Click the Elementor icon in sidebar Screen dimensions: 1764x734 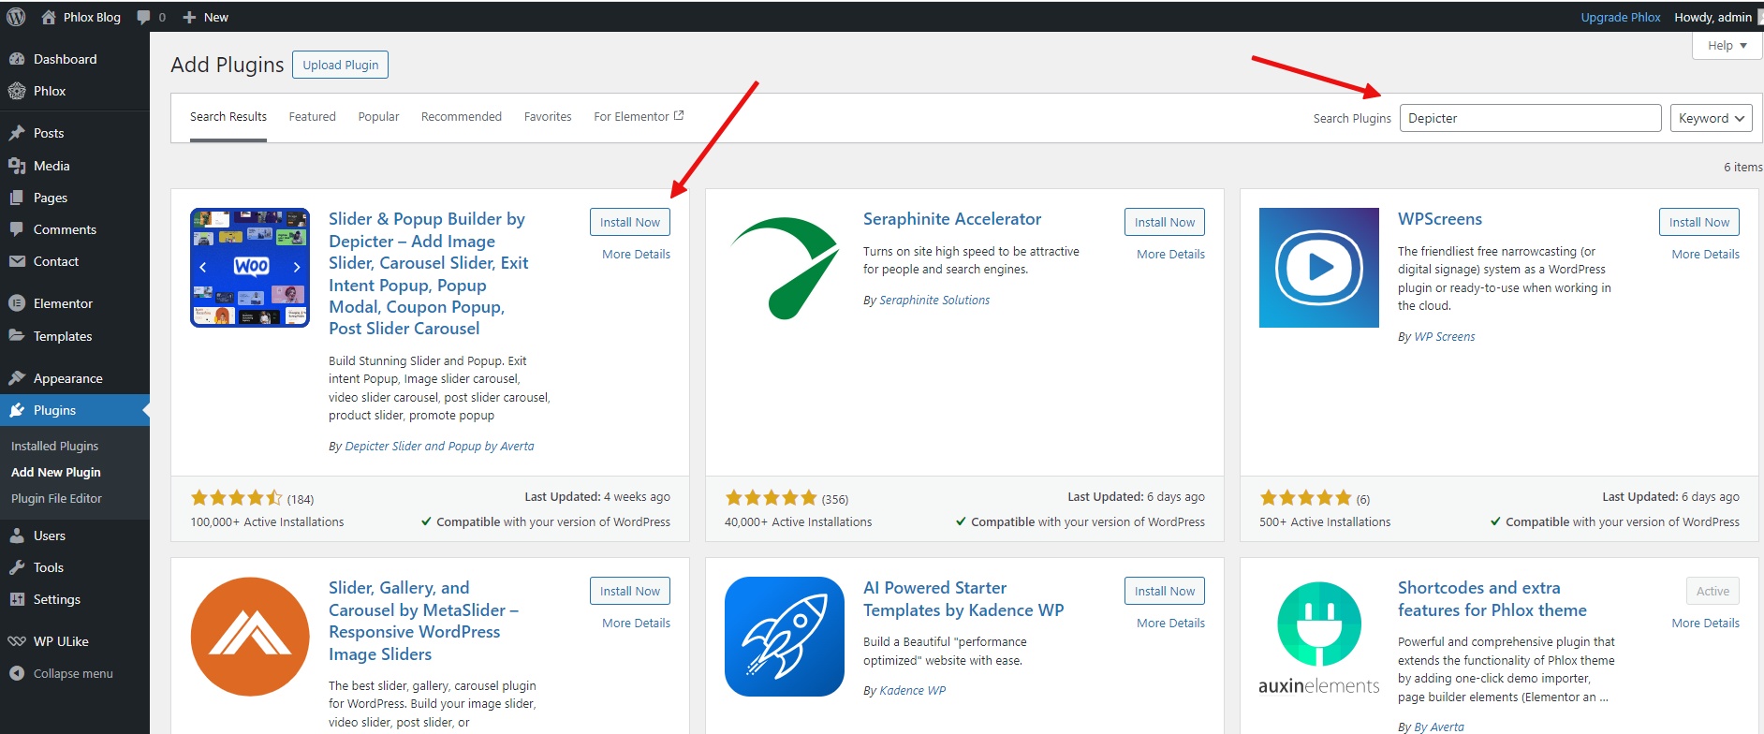(x=17, y=303)
